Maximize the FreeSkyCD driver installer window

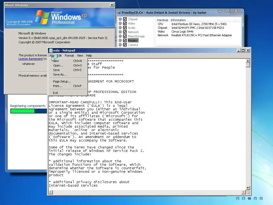[x=227, y=11]
